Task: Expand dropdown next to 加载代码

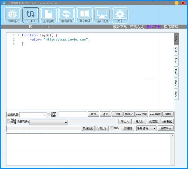Action: [45, 115]
